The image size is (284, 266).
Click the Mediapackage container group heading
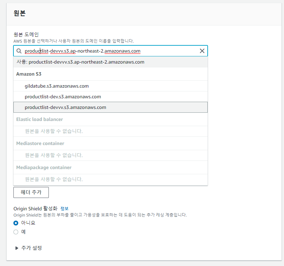(x=44, y=167)
